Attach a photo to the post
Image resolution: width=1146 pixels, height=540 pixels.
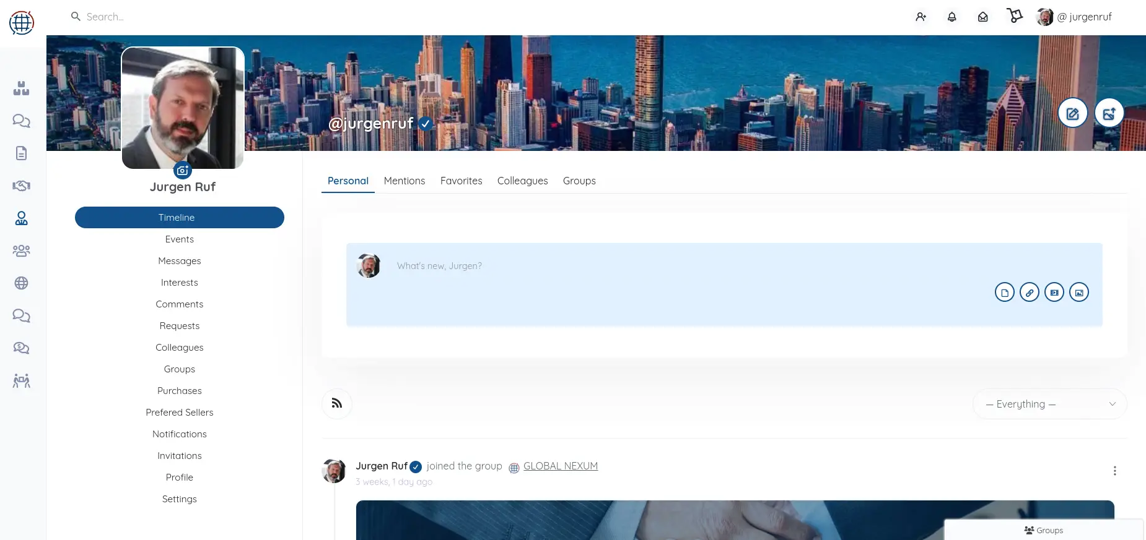1078,293
